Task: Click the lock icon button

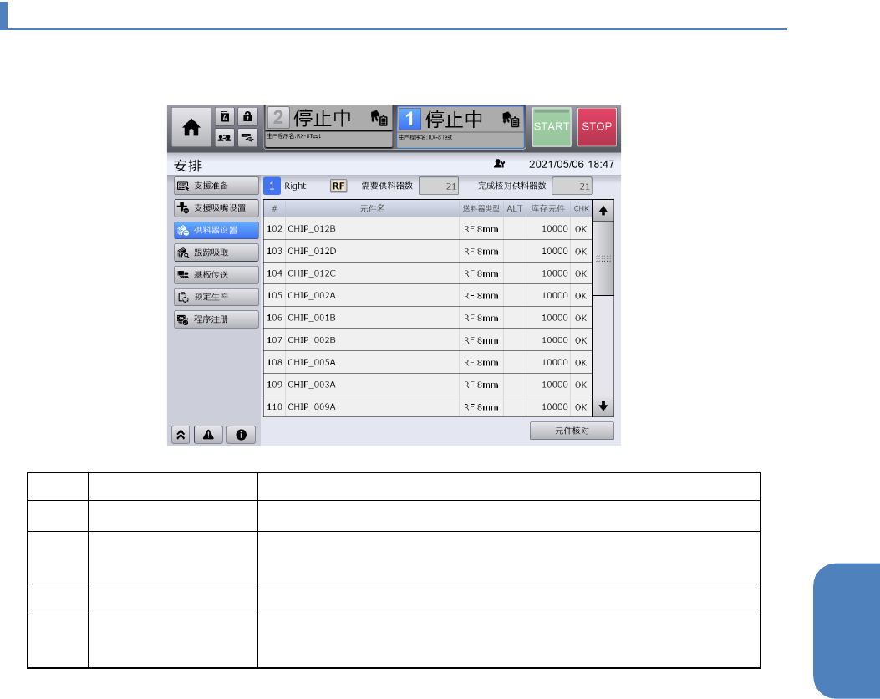Action: tap(247, 117)
